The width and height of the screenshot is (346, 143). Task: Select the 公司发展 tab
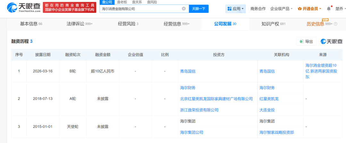pyautogui.click(x=225, y=24)
